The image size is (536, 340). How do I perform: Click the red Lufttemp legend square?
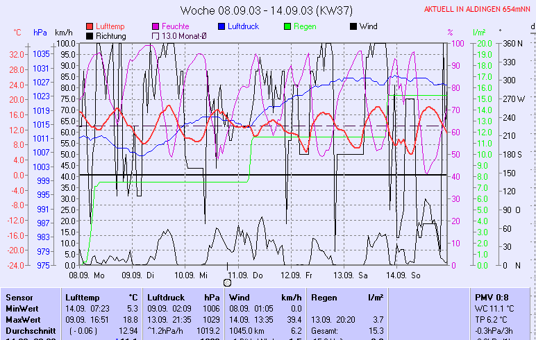pos(90,26)
